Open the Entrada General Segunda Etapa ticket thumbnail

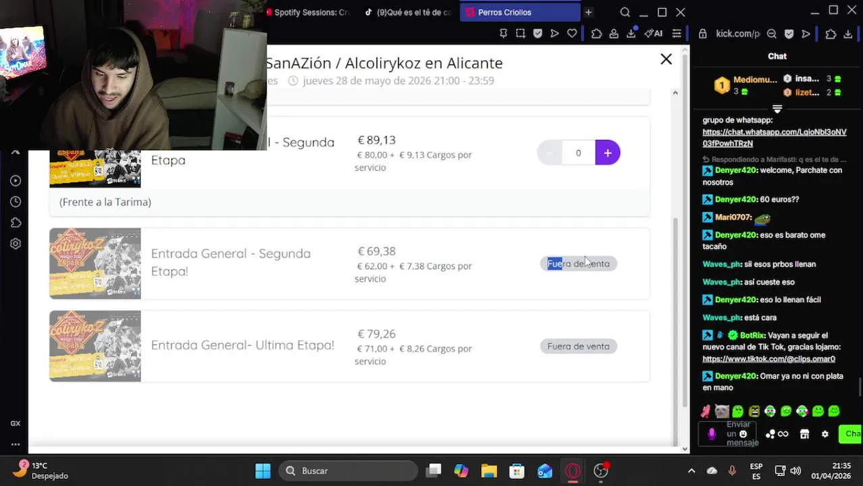pos(95,263)
